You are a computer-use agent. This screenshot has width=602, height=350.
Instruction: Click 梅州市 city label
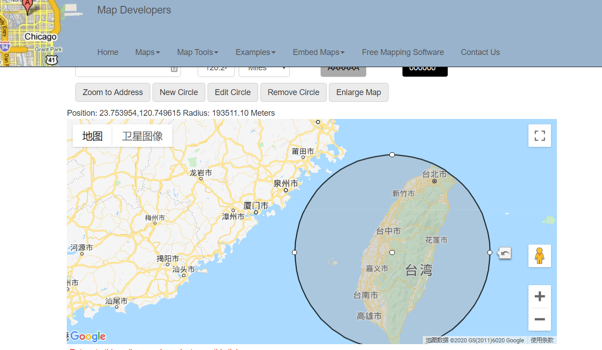(x=155, y=218)
